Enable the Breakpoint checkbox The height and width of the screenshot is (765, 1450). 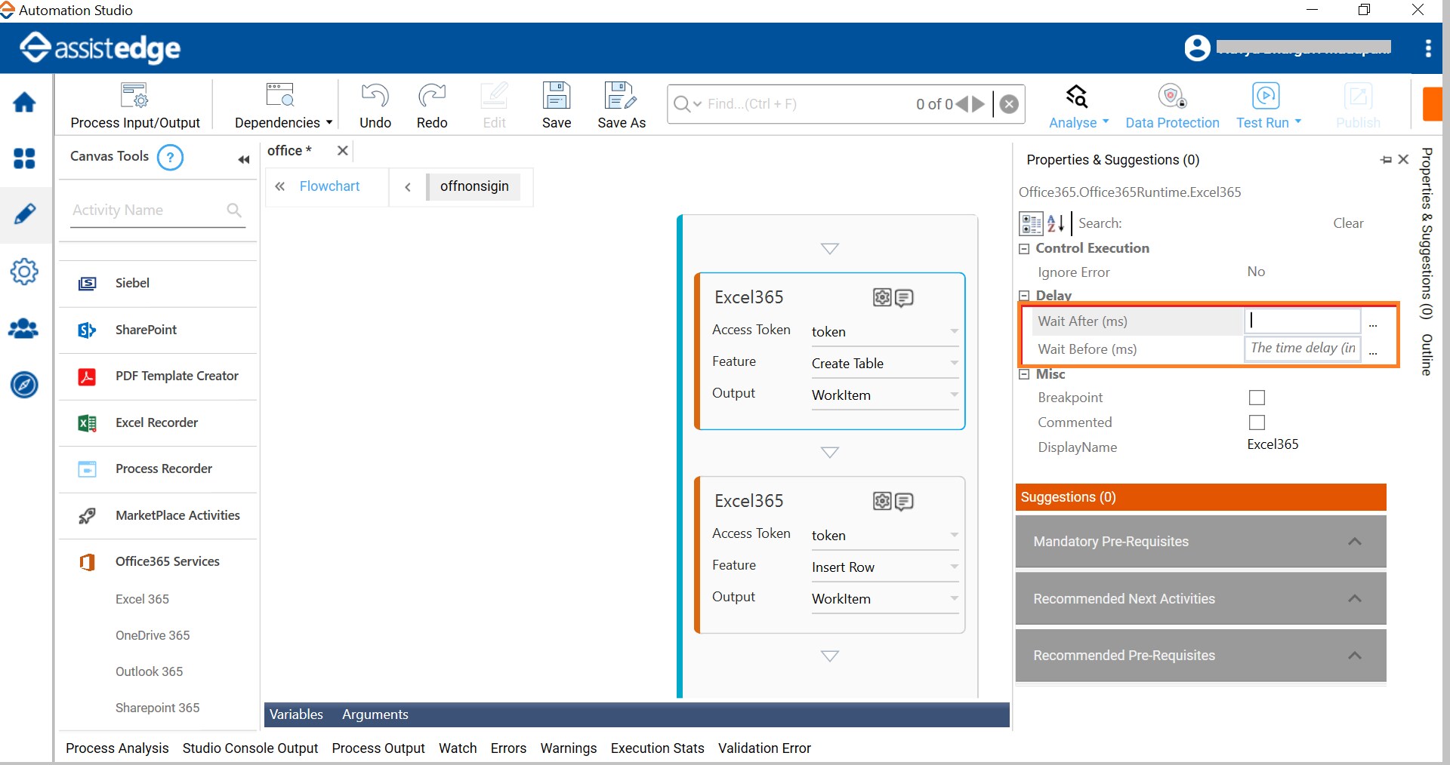[1257, 398]
